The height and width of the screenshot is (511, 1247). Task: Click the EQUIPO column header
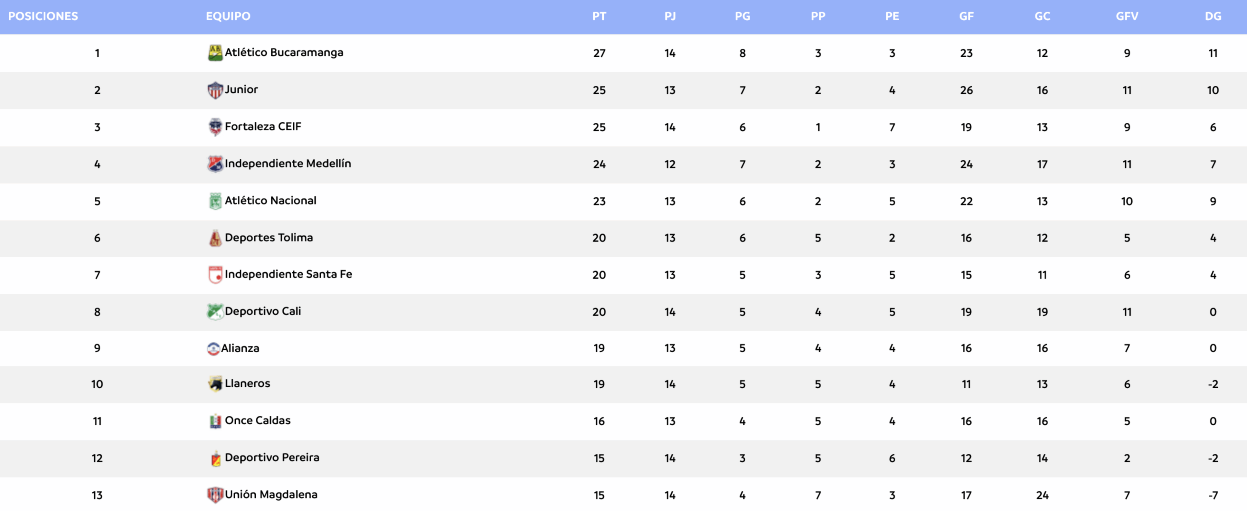[x=228, y=16]
